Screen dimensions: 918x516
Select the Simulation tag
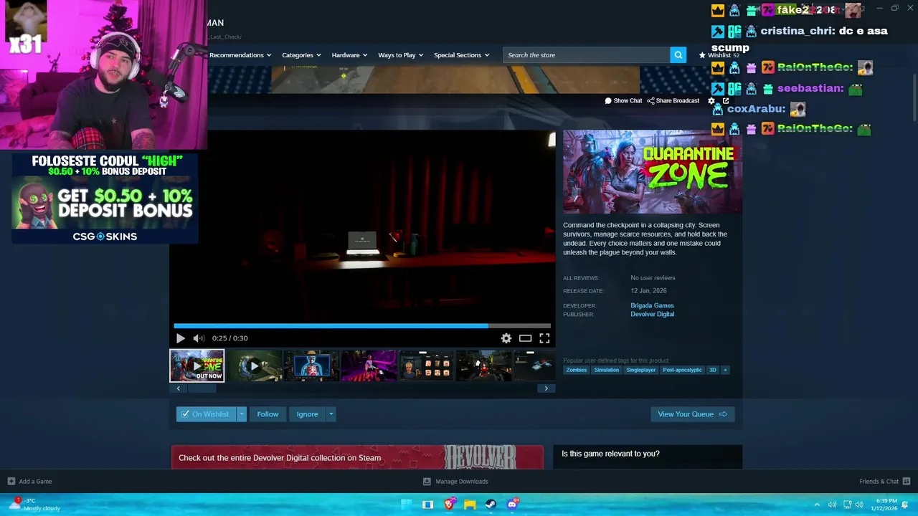click(x=606, y=370)
